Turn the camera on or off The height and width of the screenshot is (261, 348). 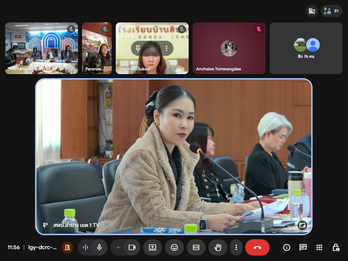pyautogui.click(x=132, y=247)
